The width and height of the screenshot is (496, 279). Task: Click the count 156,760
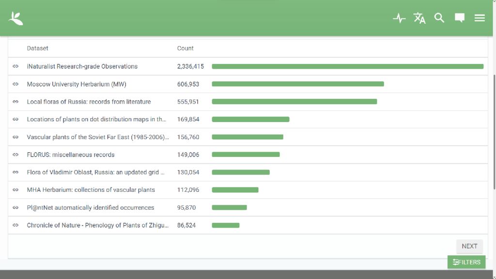[x=188, y=137]
